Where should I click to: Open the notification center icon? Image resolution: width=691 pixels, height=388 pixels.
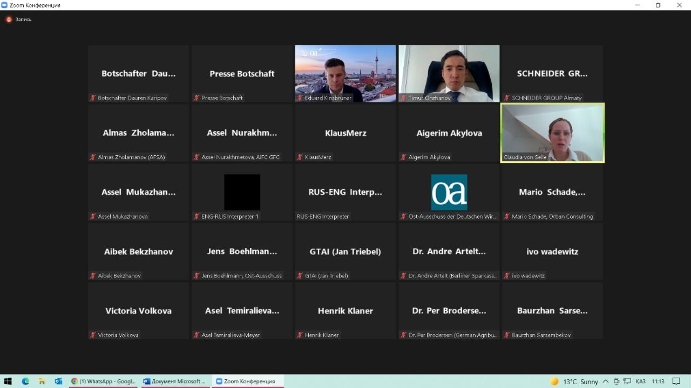coord(676,381)
